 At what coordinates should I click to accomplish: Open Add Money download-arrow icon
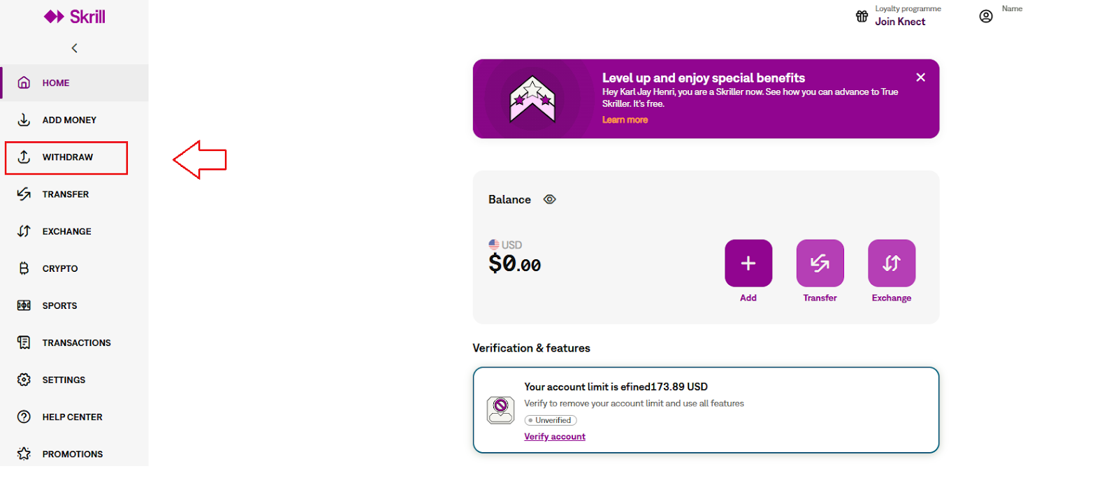pos(24,120)
